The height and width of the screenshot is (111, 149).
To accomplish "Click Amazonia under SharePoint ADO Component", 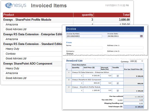I will [12, 73].
